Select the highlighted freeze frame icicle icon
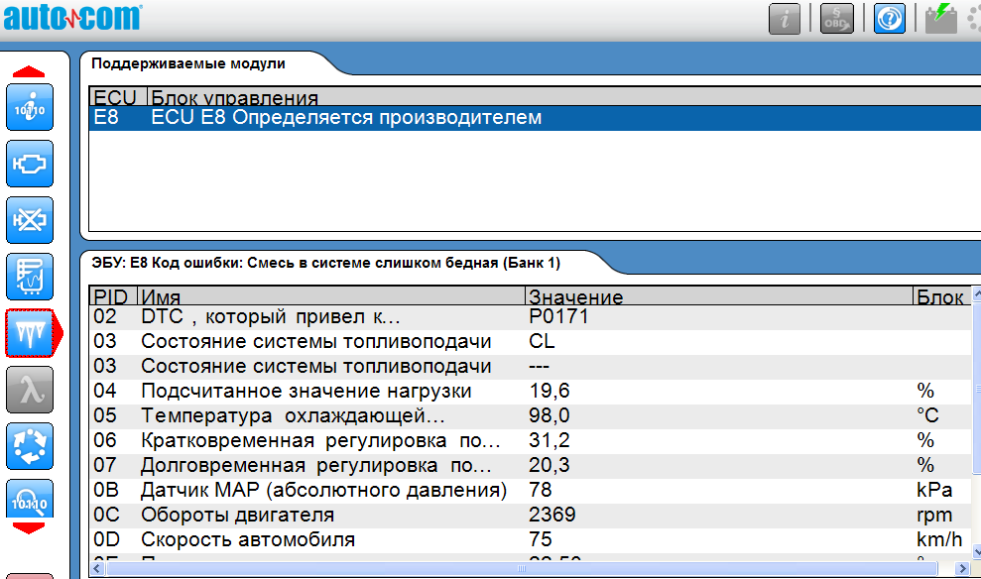Viewport: 981px width, 579px height. [x=31, y=333]
